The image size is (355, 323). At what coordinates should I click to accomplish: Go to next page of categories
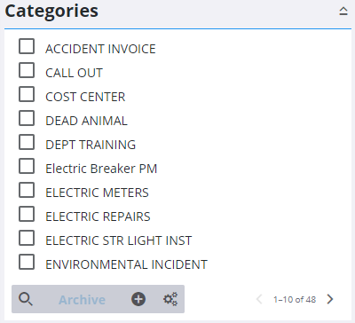pyautogui.click(x=330, y=299)
